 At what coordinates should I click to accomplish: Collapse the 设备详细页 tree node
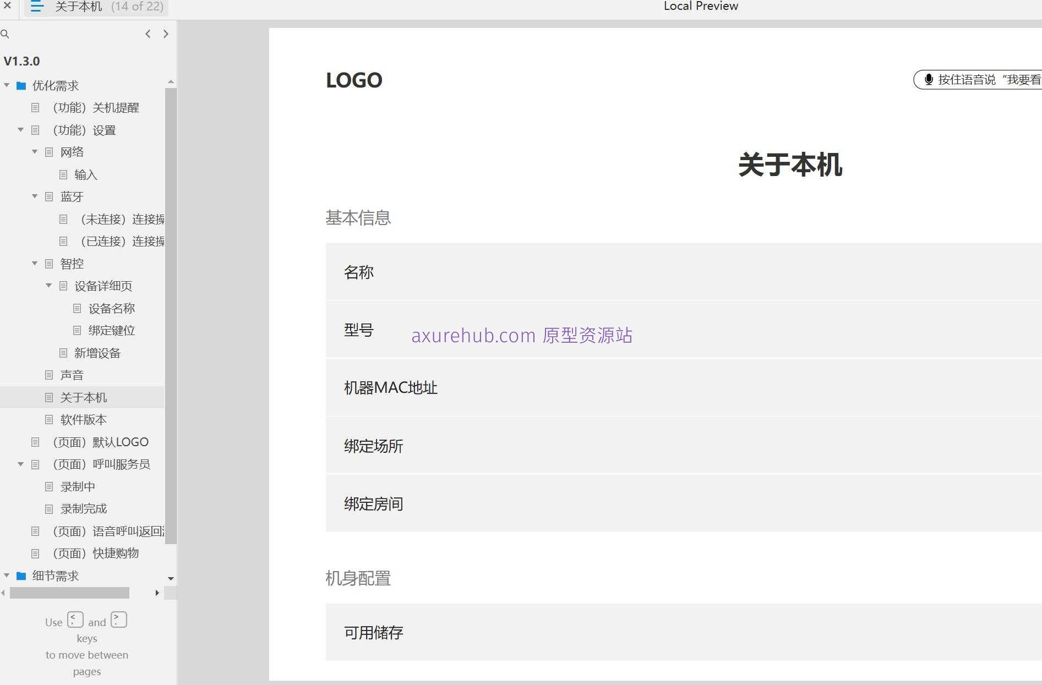(x=48, y=286)
